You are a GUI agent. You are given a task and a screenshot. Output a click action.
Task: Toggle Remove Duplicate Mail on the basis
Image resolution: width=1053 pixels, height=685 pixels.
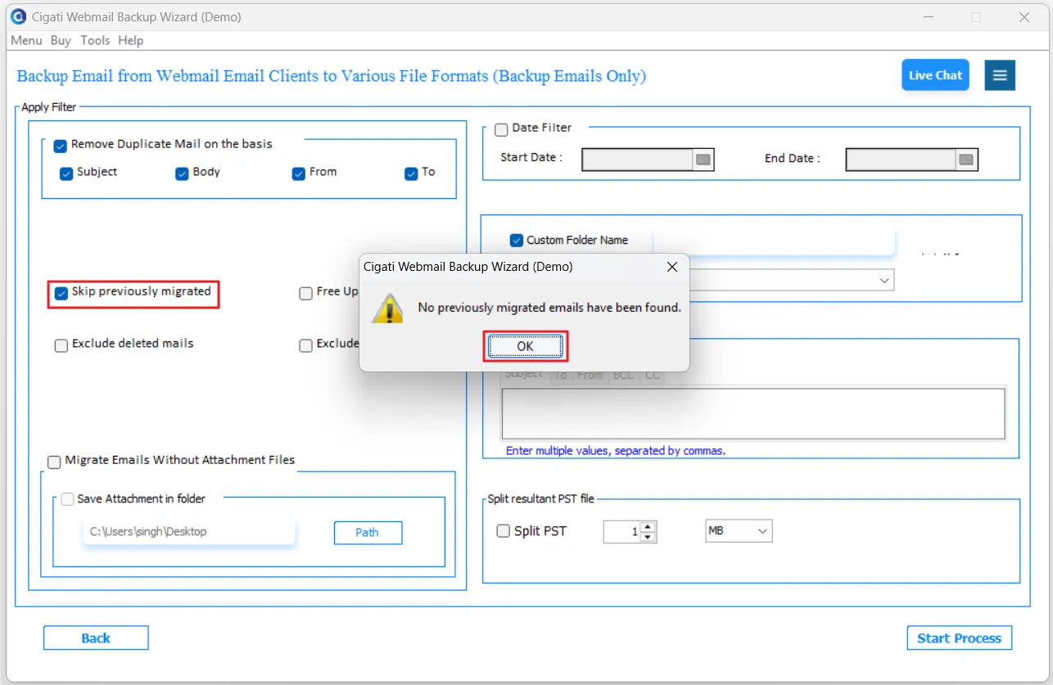[x=60, y=146]
